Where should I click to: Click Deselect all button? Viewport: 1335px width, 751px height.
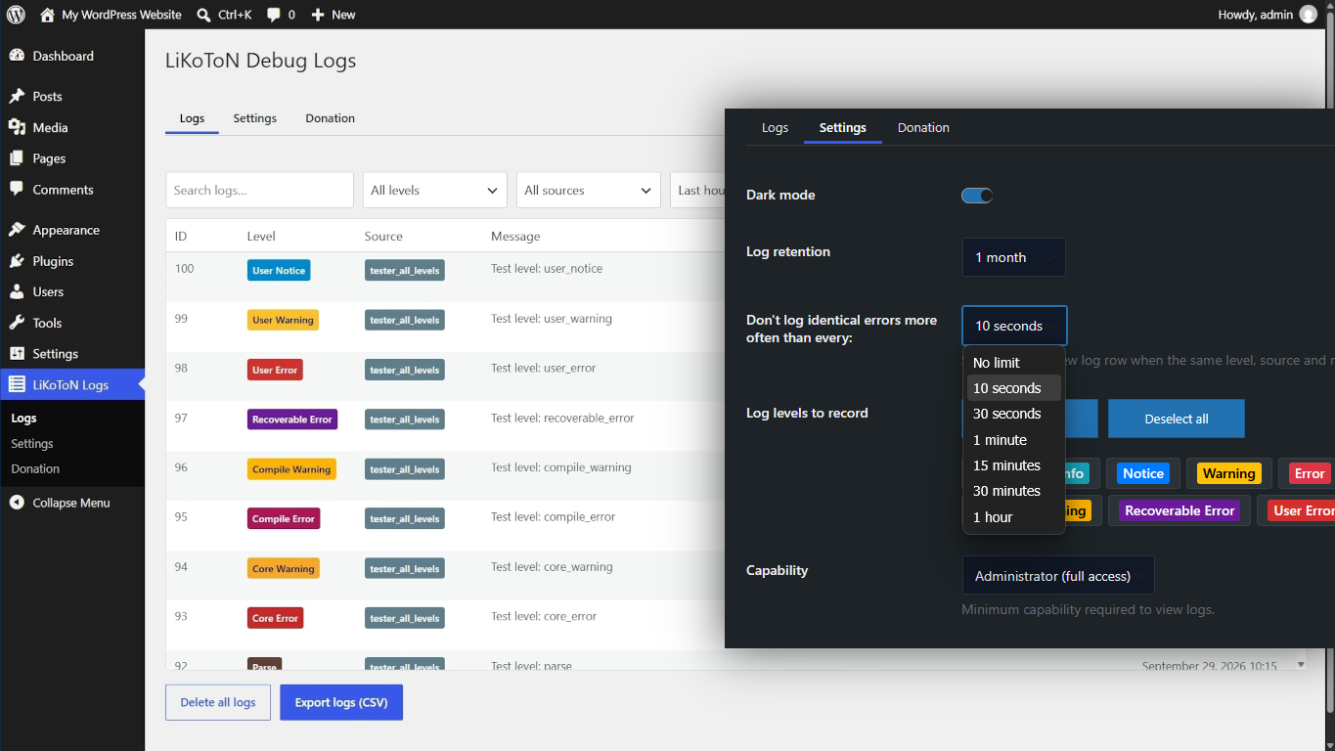(x=1177, y=419)
